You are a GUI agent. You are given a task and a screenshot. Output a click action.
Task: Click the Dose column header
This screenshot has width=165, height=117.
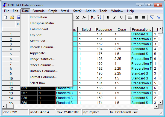pyautogui.click(x=122, y=29)
